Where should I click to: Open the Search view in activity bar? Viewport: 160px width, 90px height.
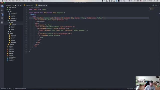point(2,10)
